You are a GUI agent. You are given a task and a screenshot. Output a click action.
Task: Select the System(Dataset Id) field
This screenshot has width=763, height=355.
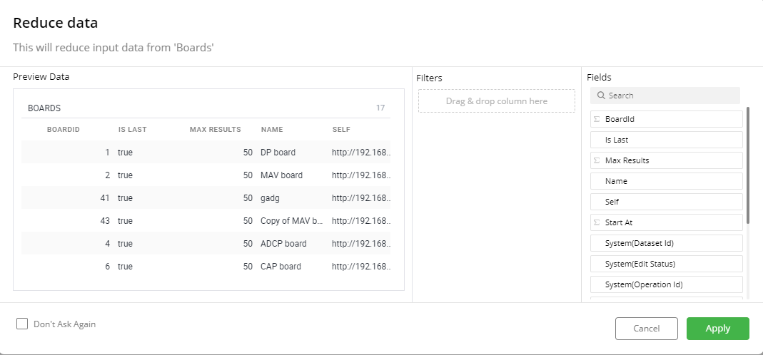point(666,243)
